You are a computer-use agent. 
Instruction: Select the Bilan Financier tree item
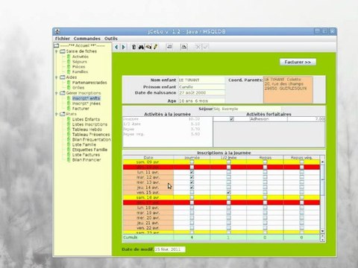(x=87, y=160)
